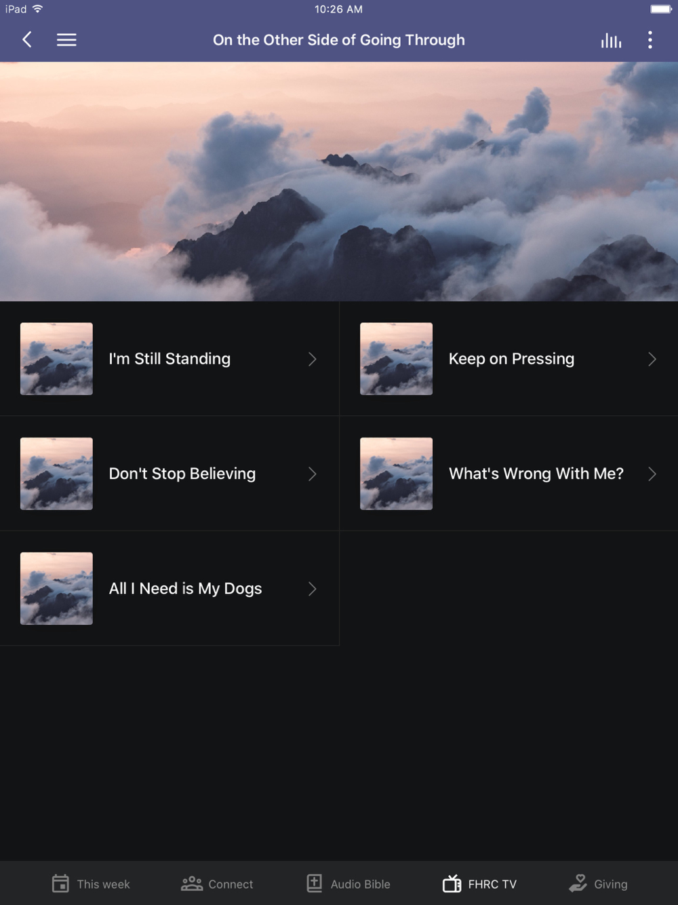The height and width of the screenshot is (905, 678).
Task: Tap the Audio Bible book icon
Action: tap(315, 883)
